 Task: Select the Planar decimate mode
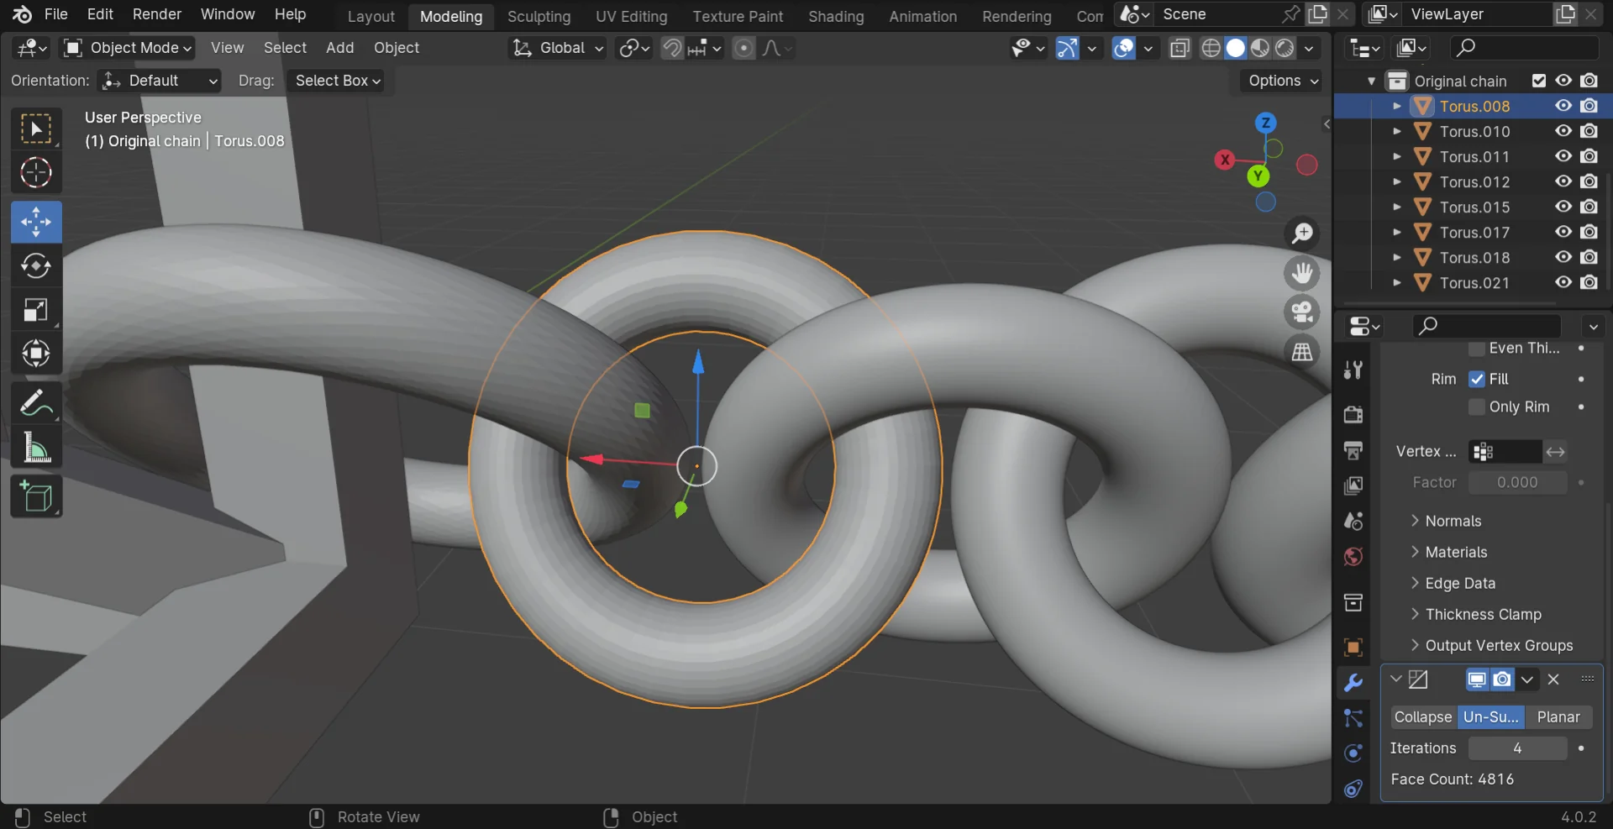point(1558,716)
